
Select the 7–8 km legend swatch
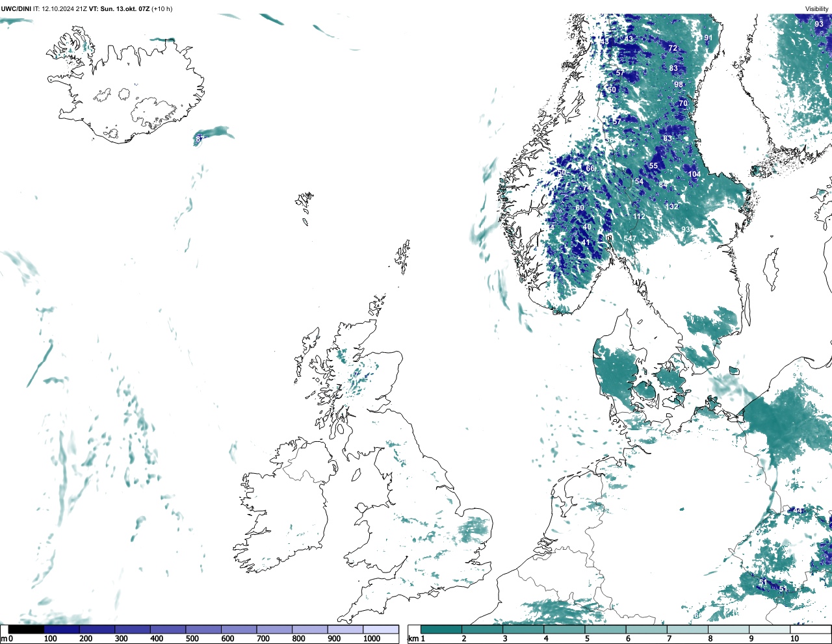click(687, 629)
